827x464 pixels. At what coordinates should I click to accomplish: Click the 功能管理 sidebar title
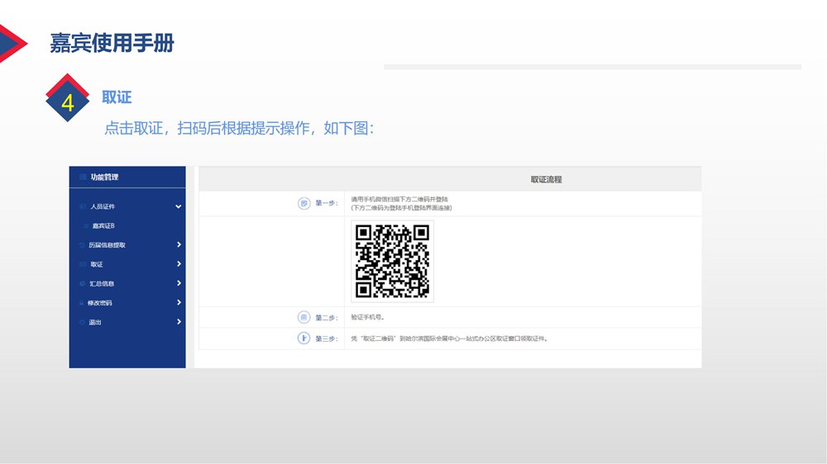click(x=104, y=177)
